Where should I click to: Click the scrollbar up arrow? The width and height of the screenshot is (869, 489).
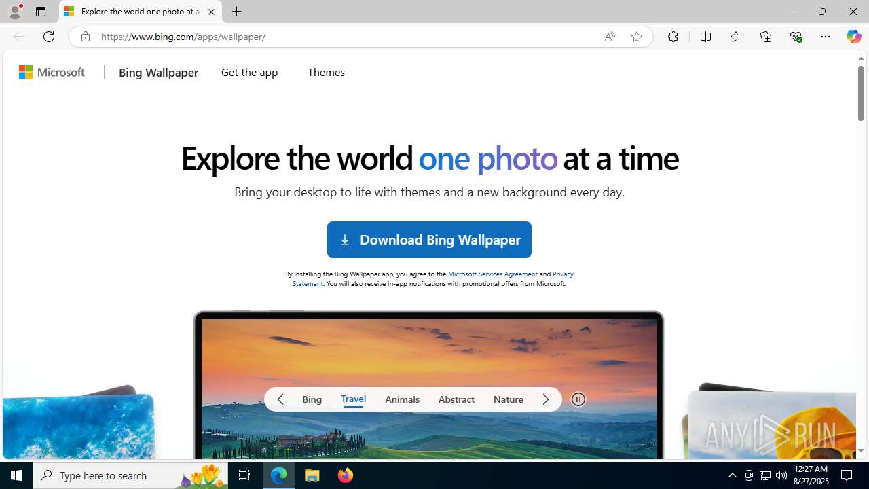[x=861, y=59]
